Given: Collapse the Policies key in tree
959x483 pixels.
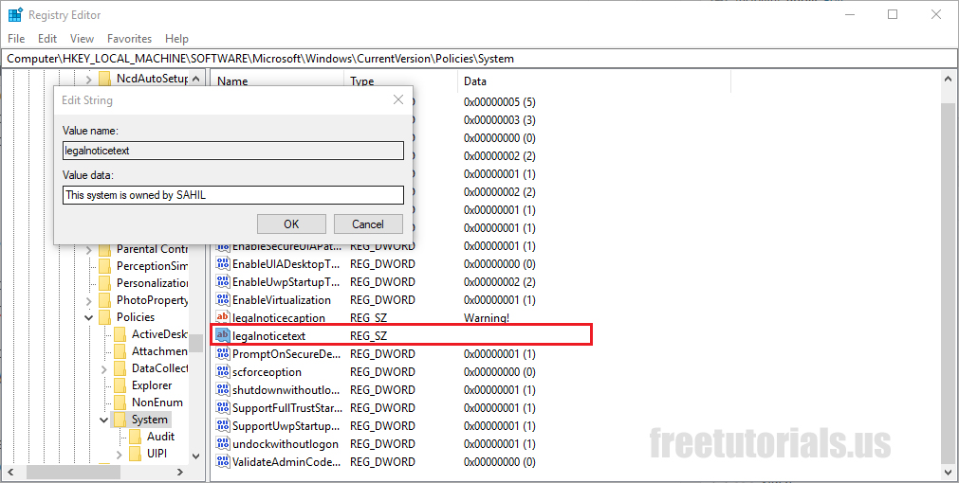Looking at the screenshot, I should click(x=89, y=317).
